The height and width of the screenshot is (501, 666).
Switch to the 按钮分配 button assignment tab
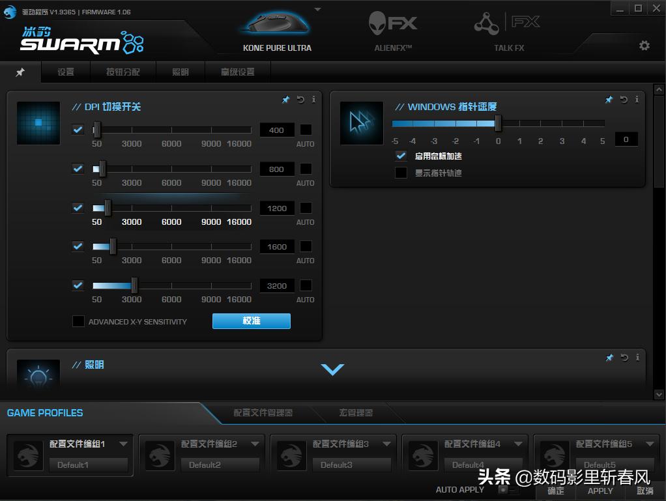123,72
